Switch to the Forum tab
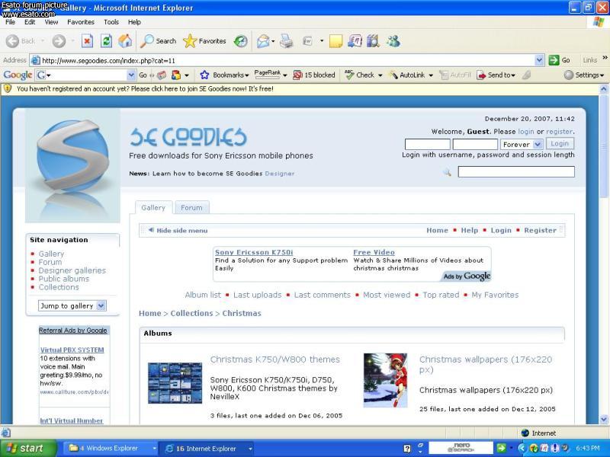This screenshot has width=610, height=457. tap(192, 207)
